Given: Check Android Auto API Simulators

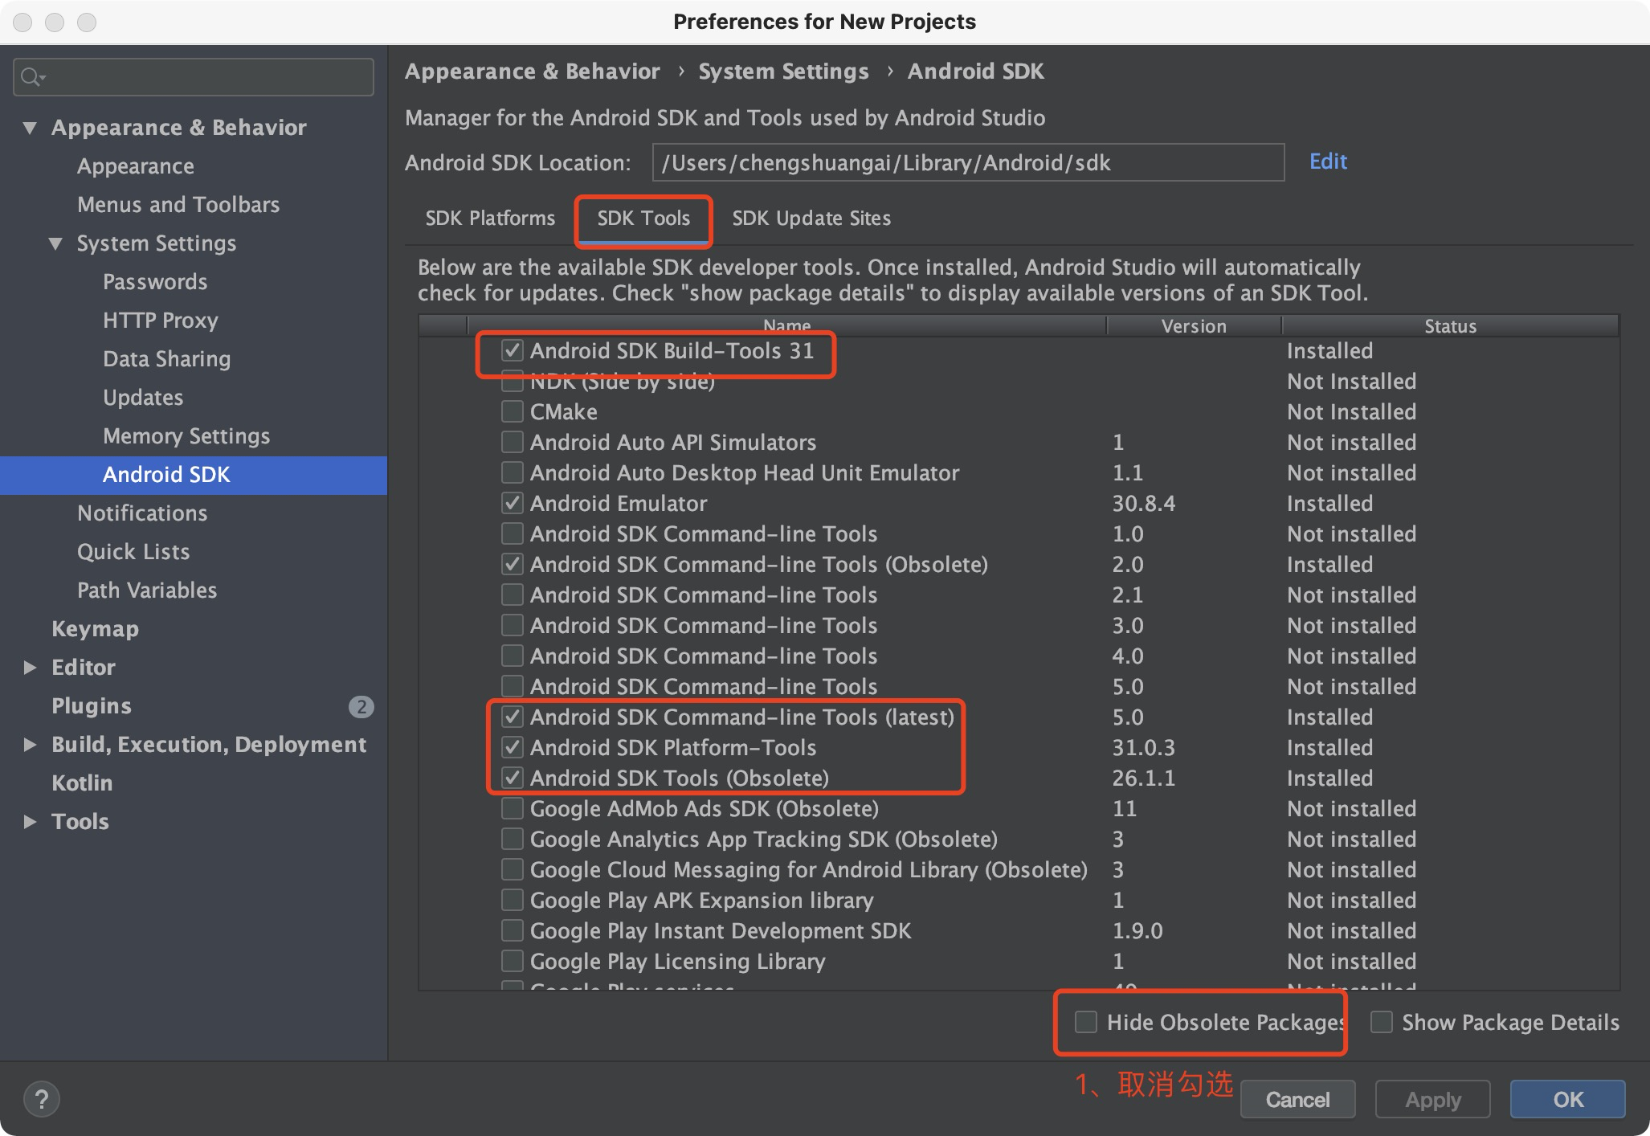Looking at the screenshot, I should pyautogui.click(x=513, y=442).
